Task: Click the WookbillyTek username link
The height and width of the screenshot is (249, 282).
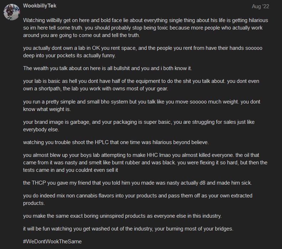Action: pos(40,6)
